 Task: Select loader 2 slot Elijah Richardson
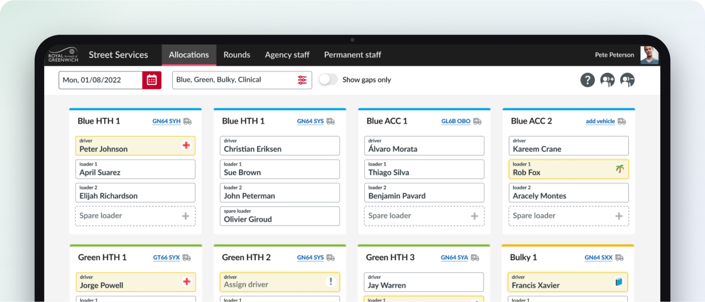point(135,192)
